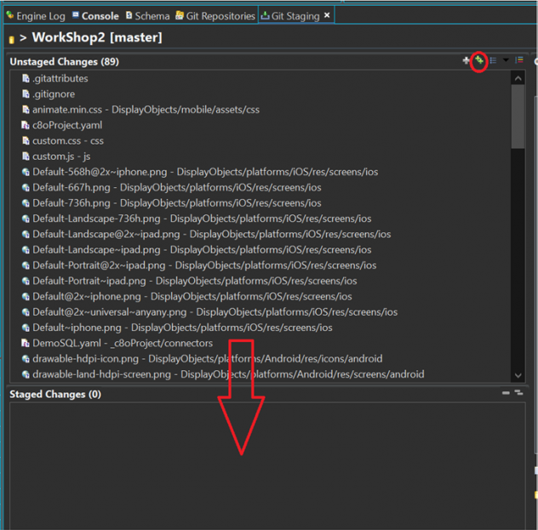Close the Git Staging tab
538x530 pixels.
(x=327, y=15)
